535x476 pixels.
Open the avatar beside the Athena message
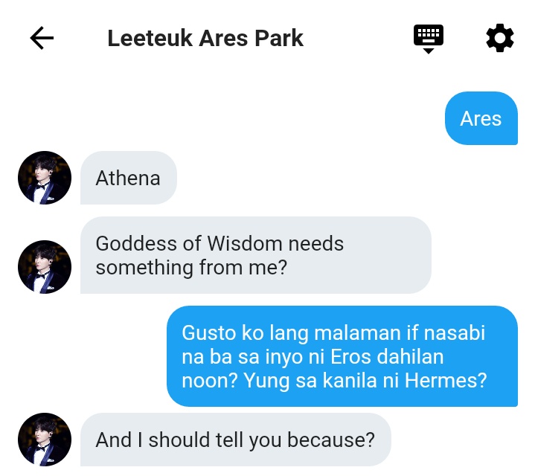[45, 178]
